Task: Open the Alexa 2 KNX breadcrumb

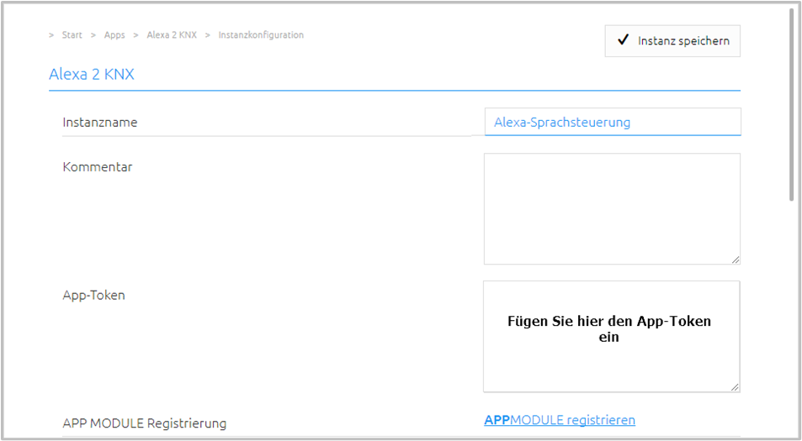Action: tap(172, 35)
